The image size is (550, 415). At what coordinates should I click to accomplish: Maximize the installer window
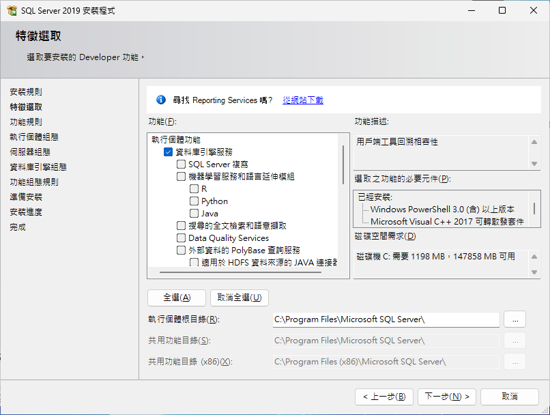(502, 11)
